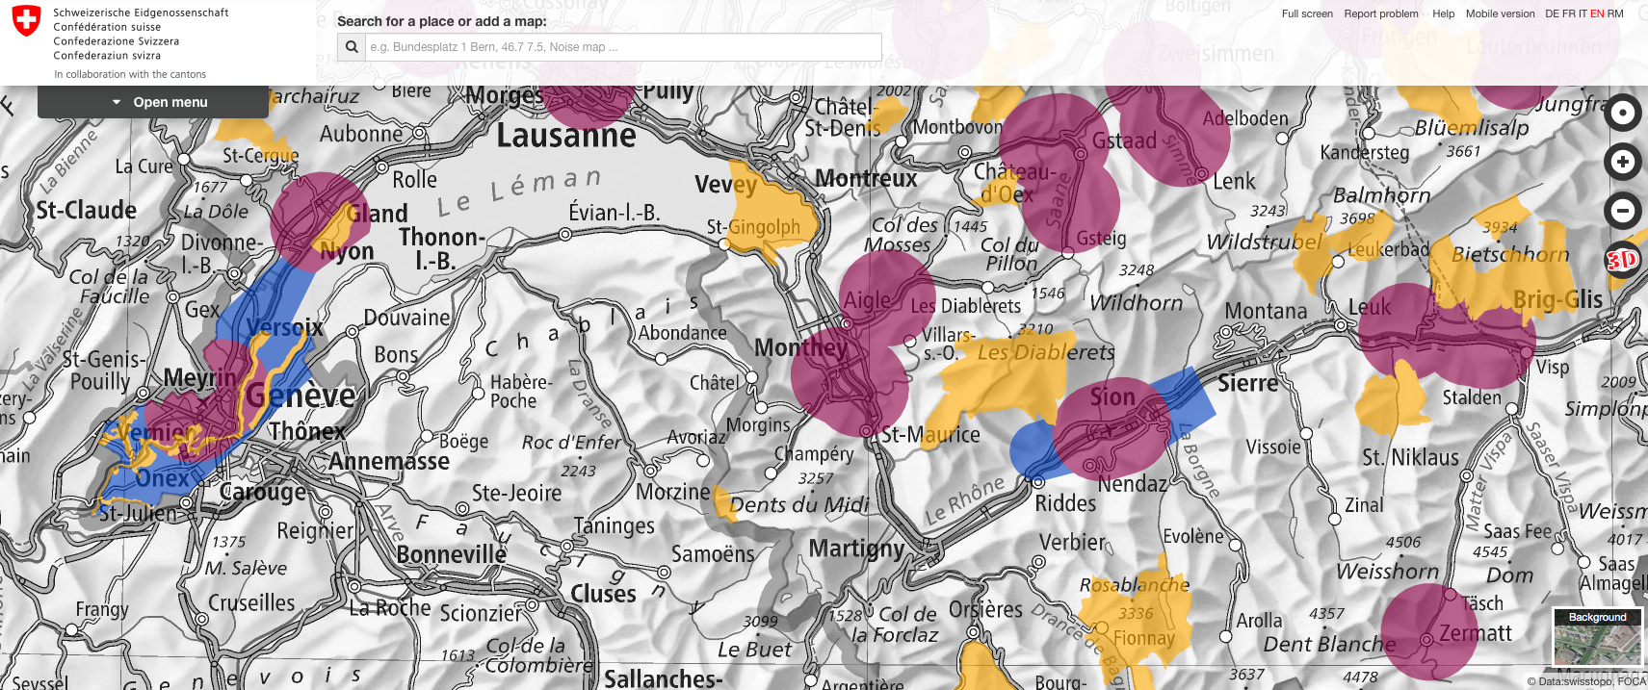Click the St-Claude label on the map

point(86,210)
